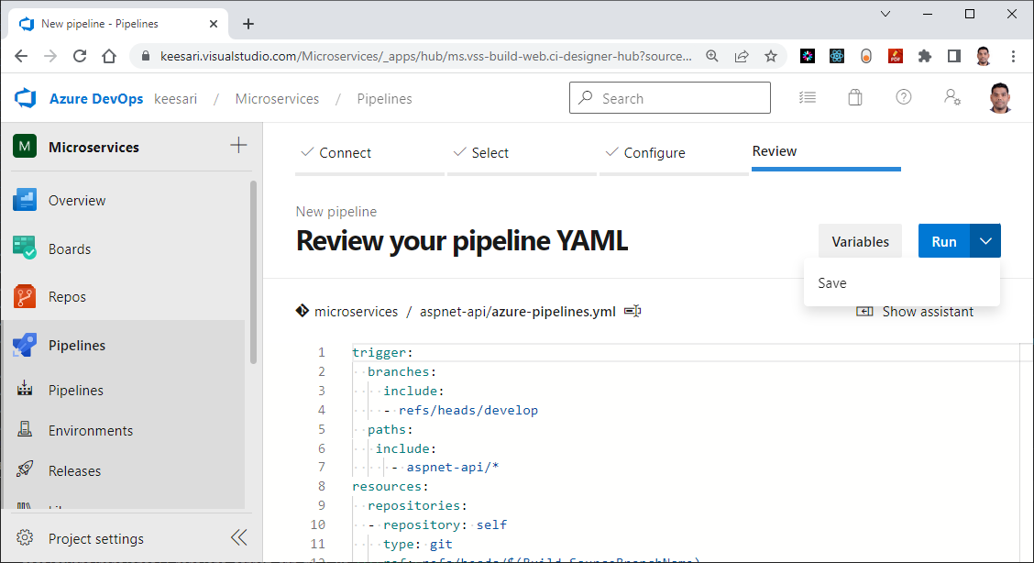Click the repository icon before microservices
This screenshot has width=1034, height=563.
click(x=302, y=311)
